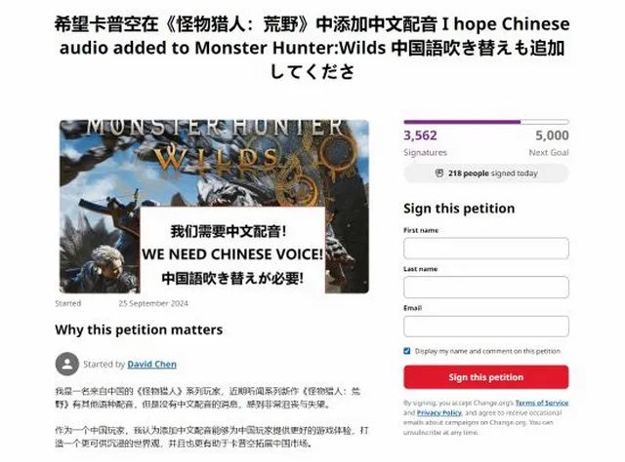Screen dimensions: 625x462
Task: Click the petition starter avatar icon
Action: coord(67,364)
